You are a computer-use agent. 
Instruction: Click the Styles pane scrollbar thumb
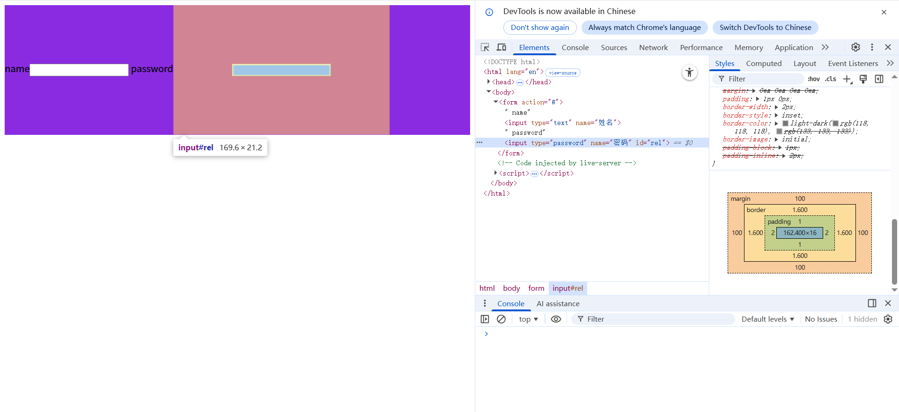tap(894, 251)
